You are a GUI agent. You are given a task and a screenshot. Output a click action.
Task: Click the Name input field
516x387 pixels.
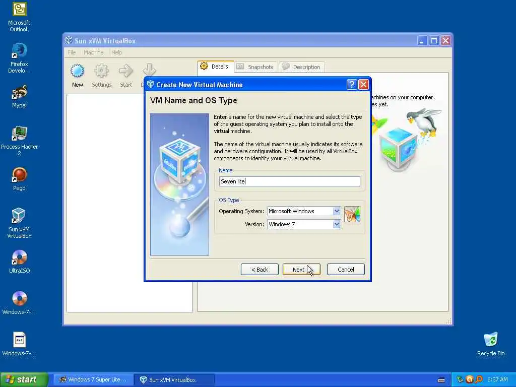click(290, 181)
